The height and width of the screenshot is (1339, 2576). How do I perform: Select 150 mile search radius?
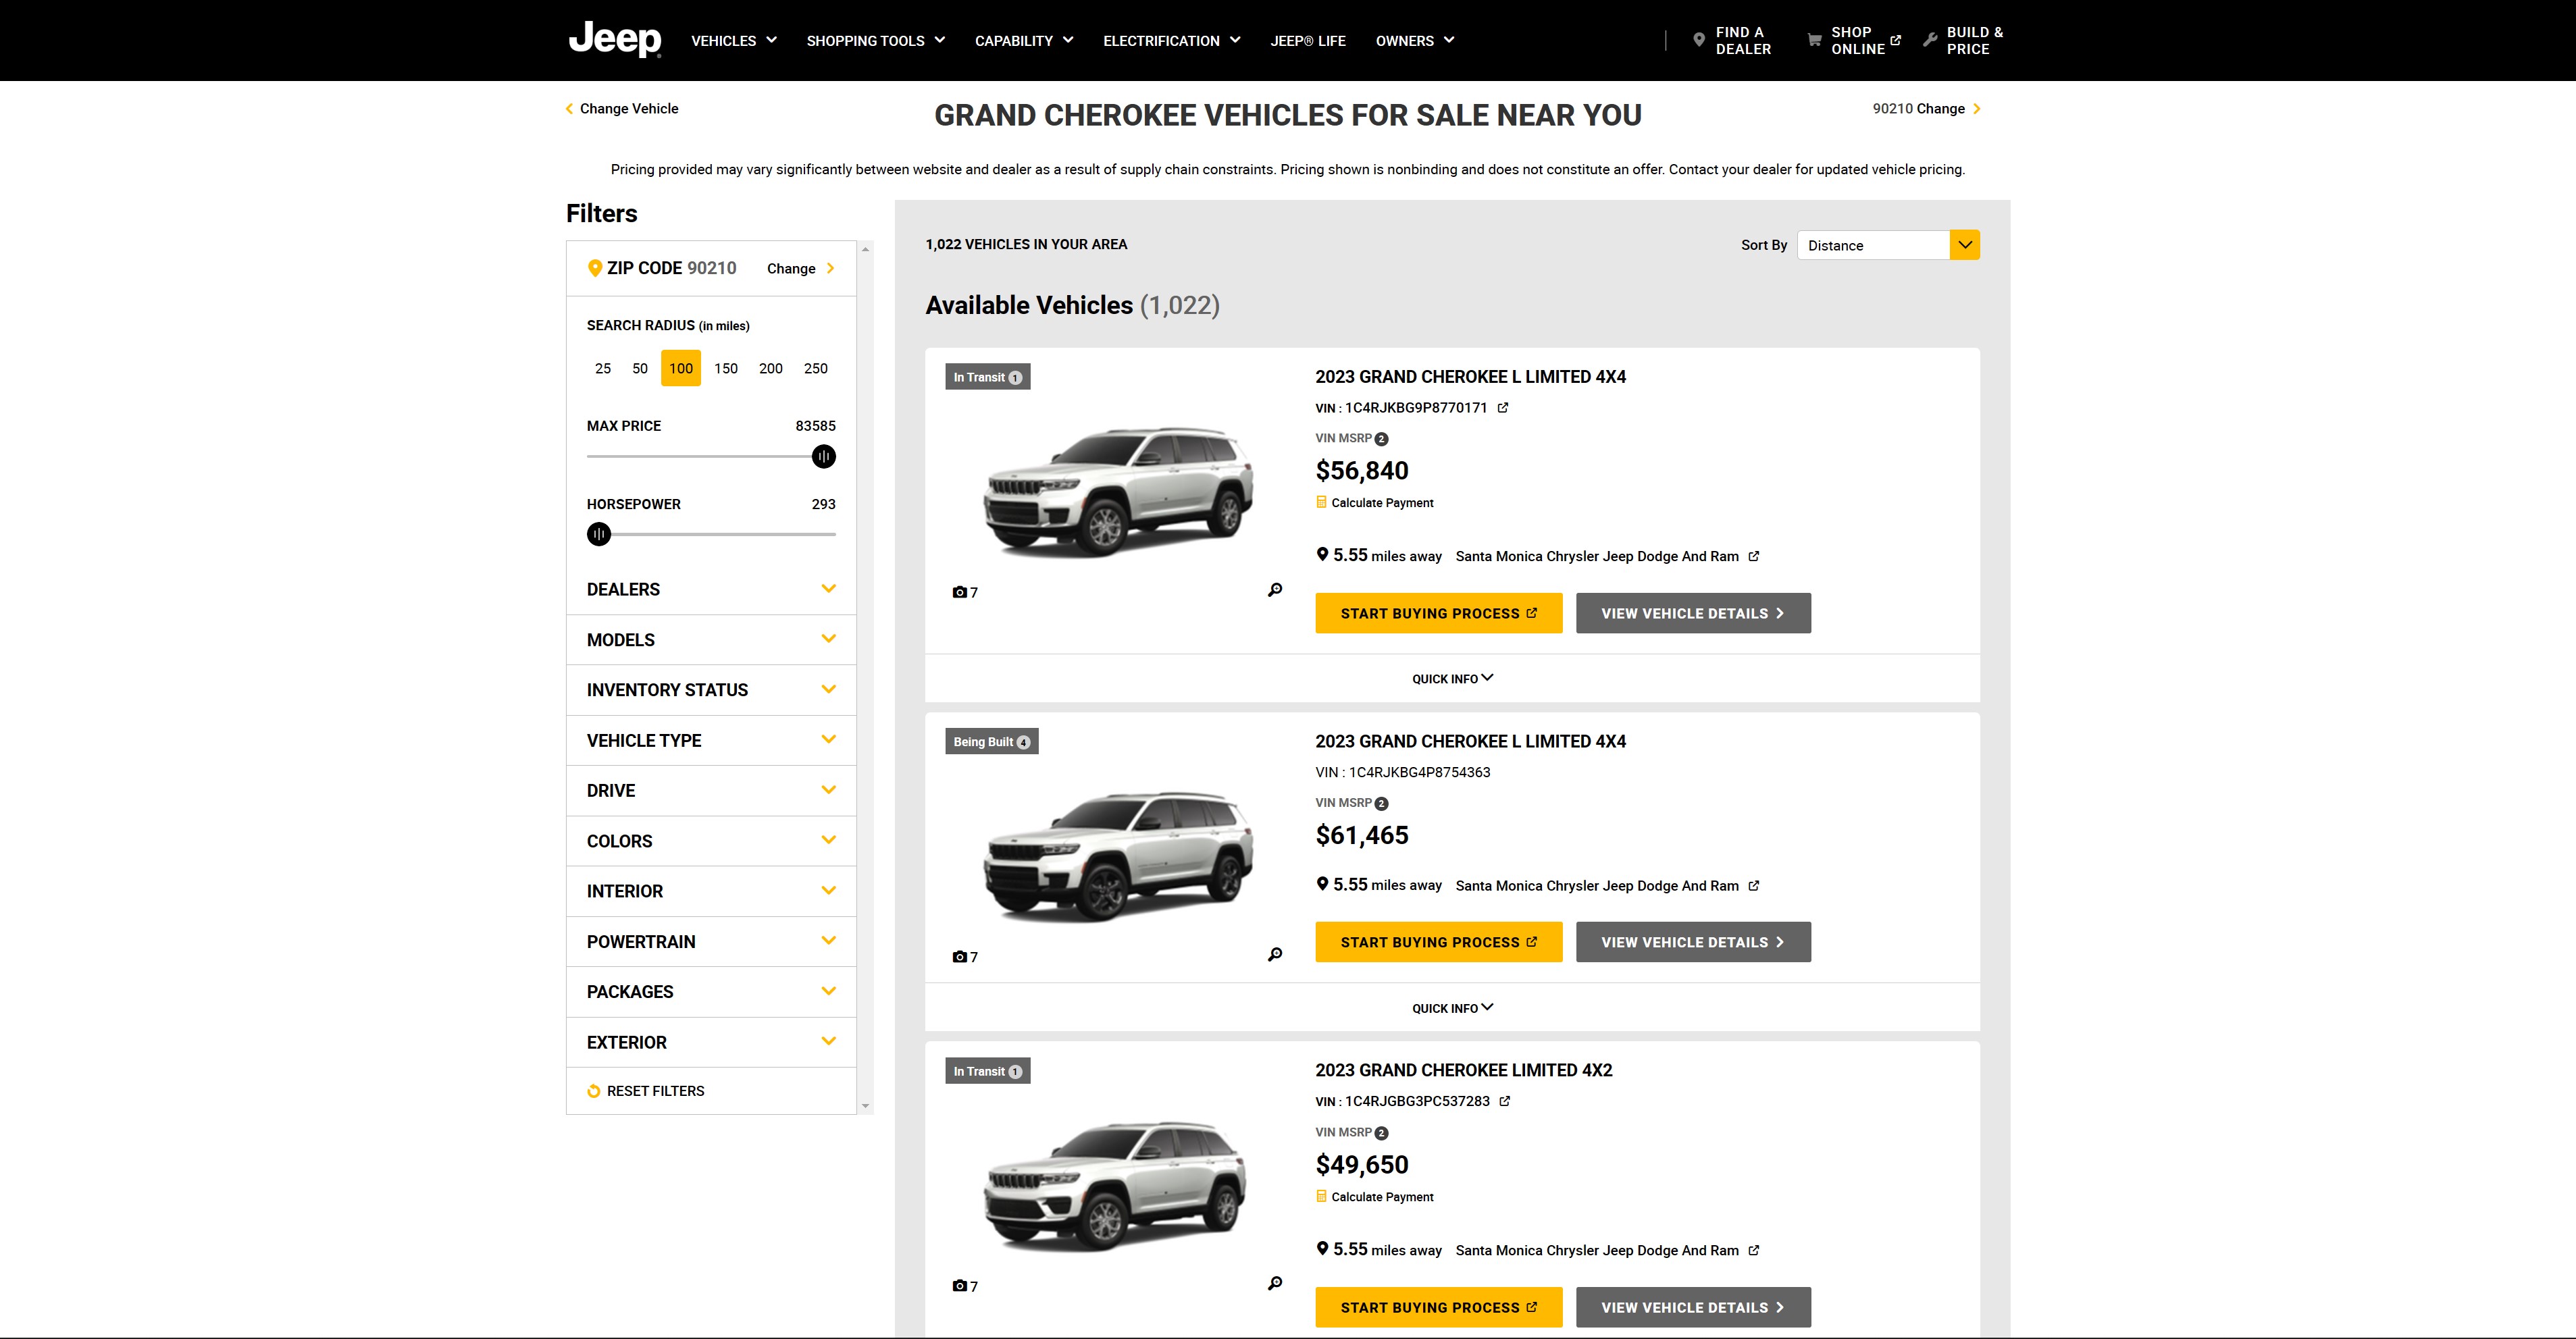726,368
